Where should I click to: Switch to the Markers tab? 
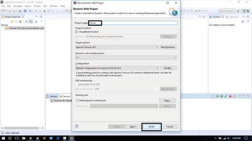(52, 96)
